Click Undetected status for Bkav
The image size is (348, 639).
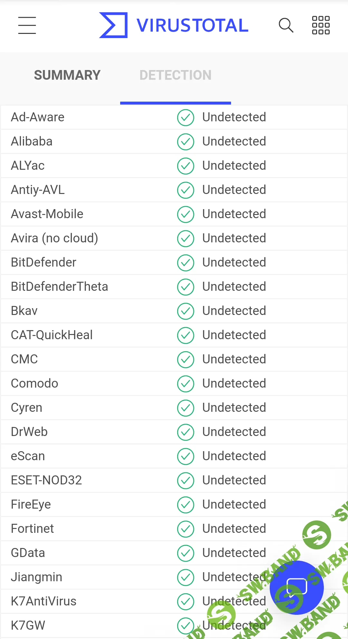(234, 311)
